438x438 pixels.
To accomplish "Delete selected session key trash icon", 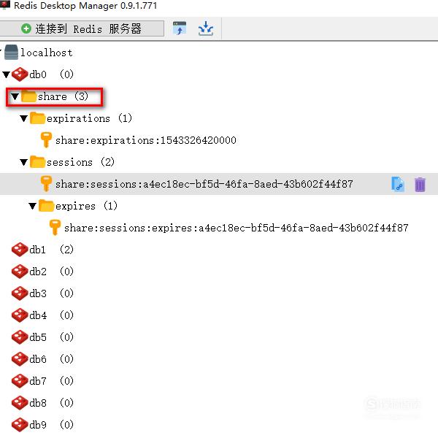I will click(420, 185).
